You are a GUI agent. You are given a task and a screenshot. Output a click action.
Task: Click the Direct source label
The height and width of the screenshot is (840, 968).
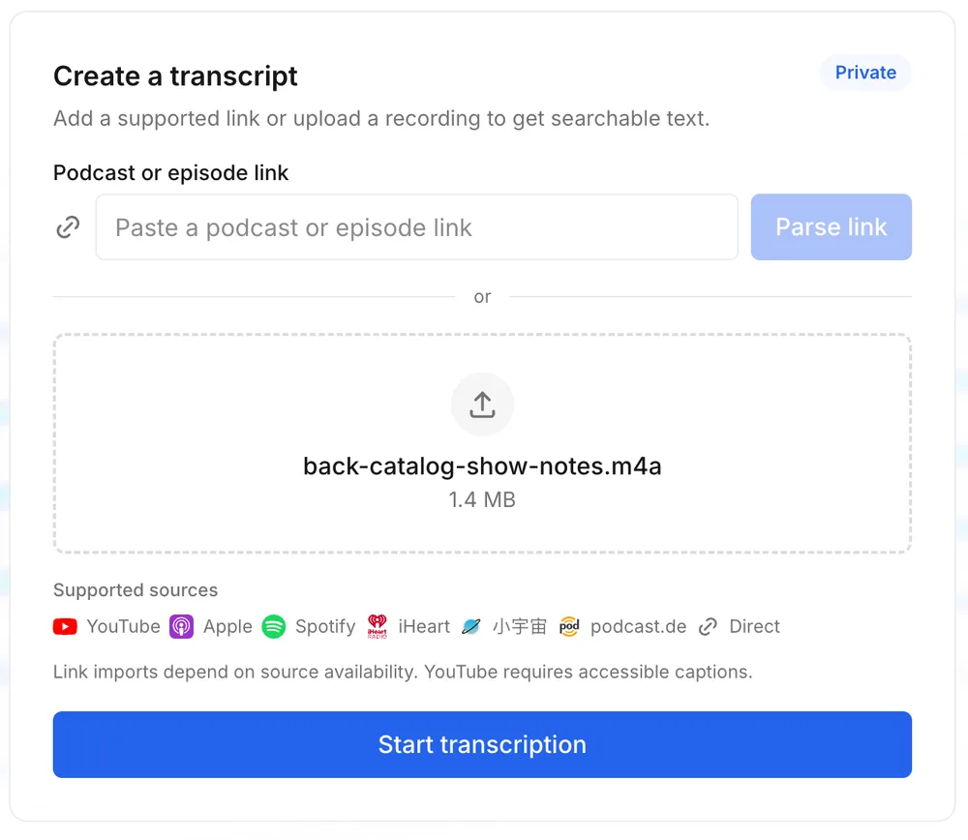(754, 626)
